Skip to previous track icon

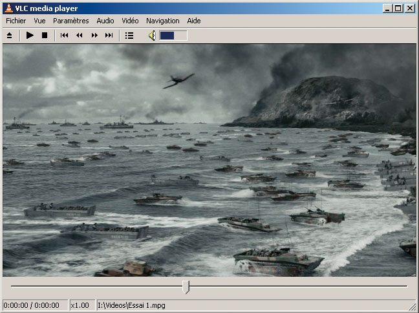click(x=64, y=36)
